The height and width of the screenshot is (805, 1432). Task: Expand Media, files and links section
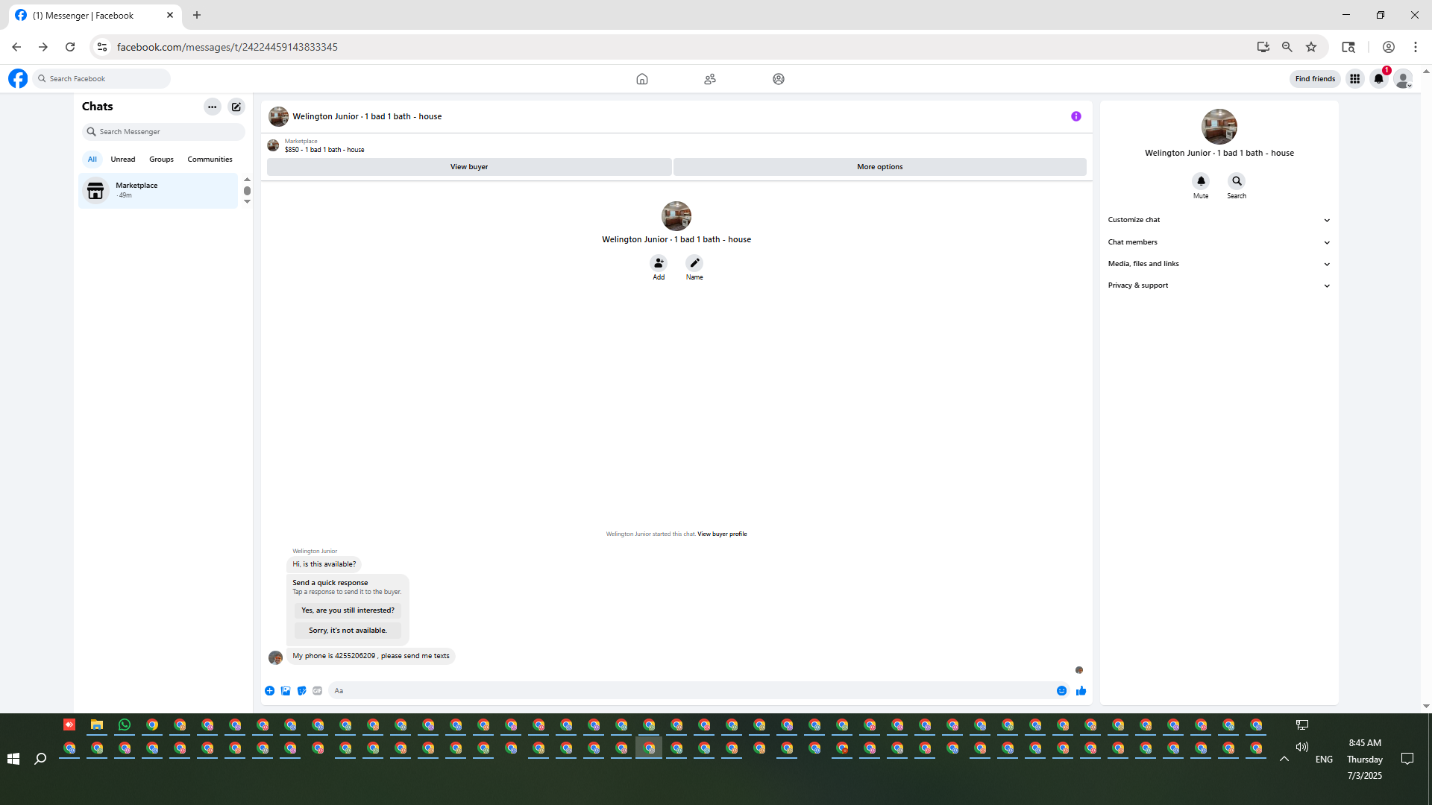1219,264
